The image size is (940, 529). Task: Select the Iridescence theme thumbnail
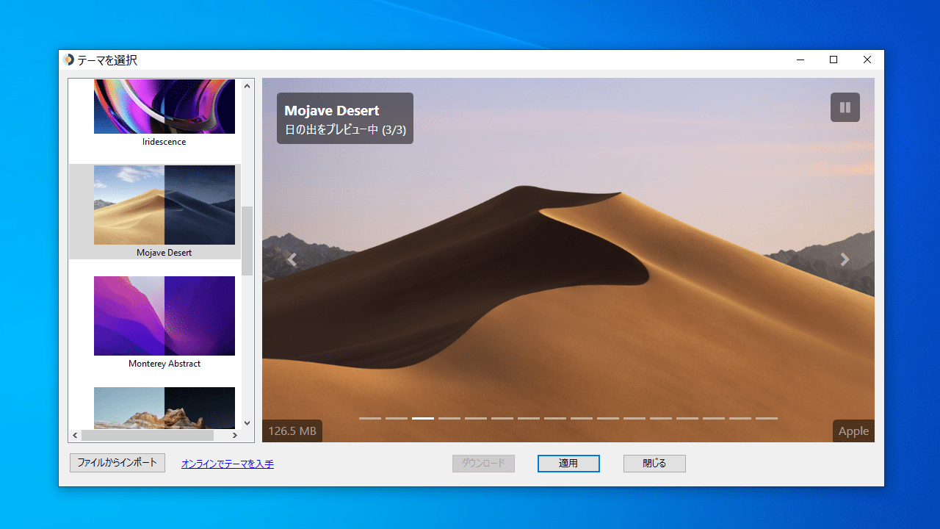(164, 107)
